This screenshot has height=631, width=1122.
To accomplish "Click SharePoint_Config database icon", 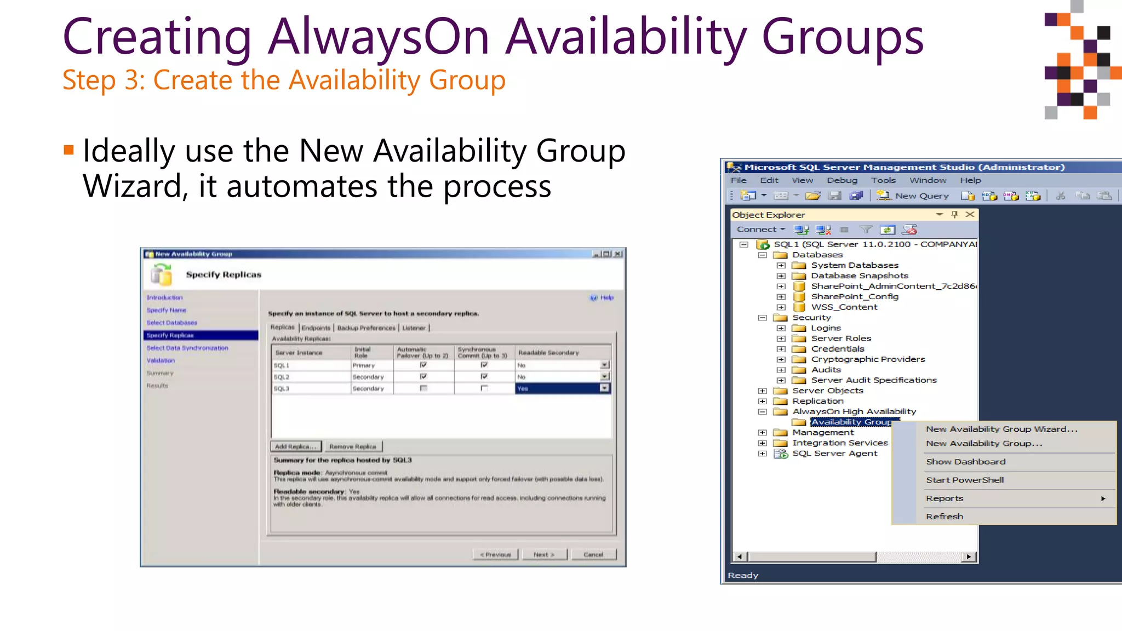I will point(799,296).
